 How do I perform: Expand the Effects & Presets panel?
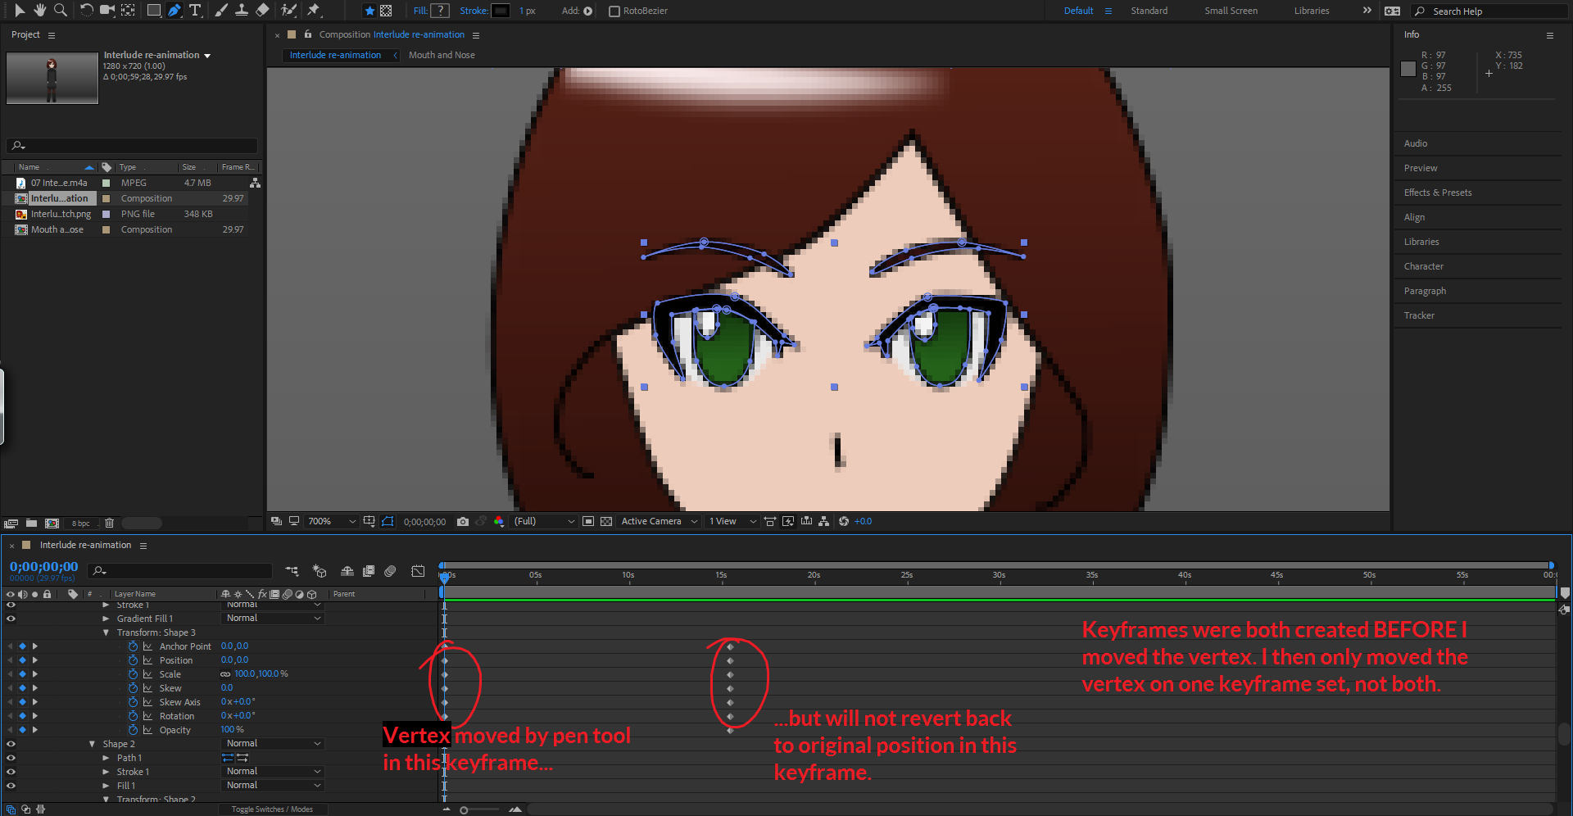[x=1438, y=193]
